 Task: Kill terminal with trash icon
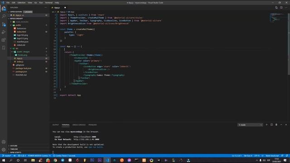[276, 125]
